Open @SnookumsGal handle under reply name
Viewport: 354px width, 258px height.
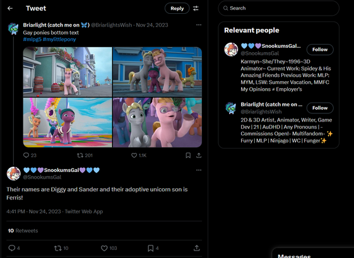click(42, 177)
